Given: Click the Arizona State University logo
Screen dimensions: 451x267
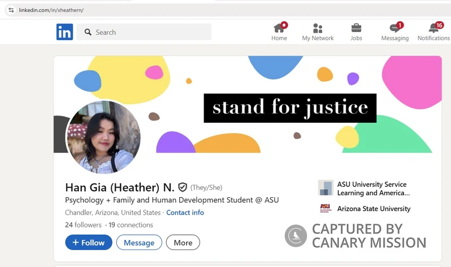Looking at the screenshot, I should 326,208.
